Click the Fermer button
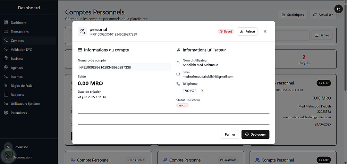 230,134
